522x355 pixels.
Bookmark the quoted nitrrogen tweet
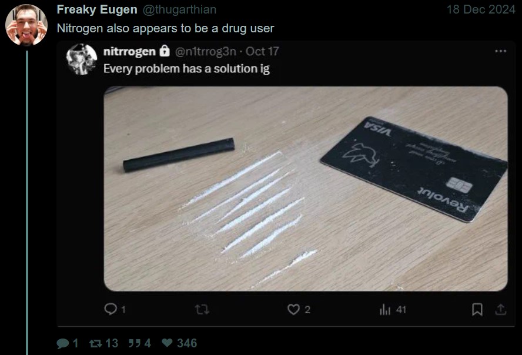coord(477,309)
